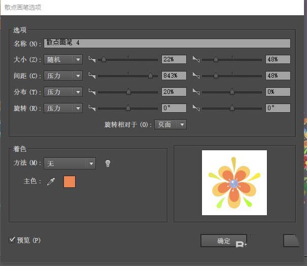The image size is (307, 266).
Task: Open the 方法 colorization dropdown set to 无
Action: tap(70, 163)
